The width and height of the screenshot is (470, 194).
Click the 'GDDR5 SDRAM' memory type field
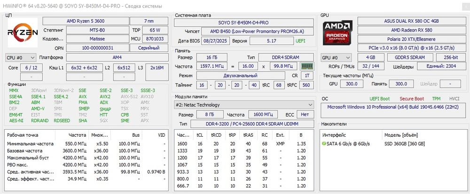click(x=410, y=57)
